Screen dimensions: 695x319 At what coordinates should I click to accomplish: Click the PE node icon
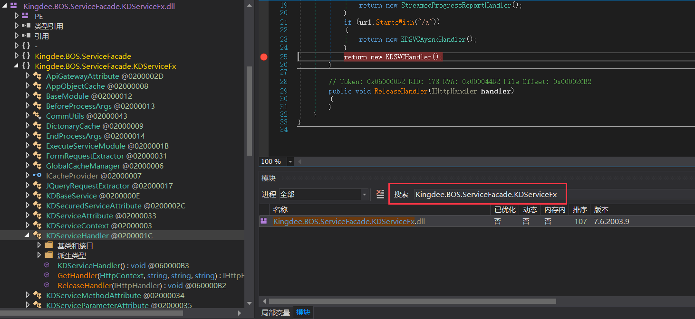coord(26,16)
